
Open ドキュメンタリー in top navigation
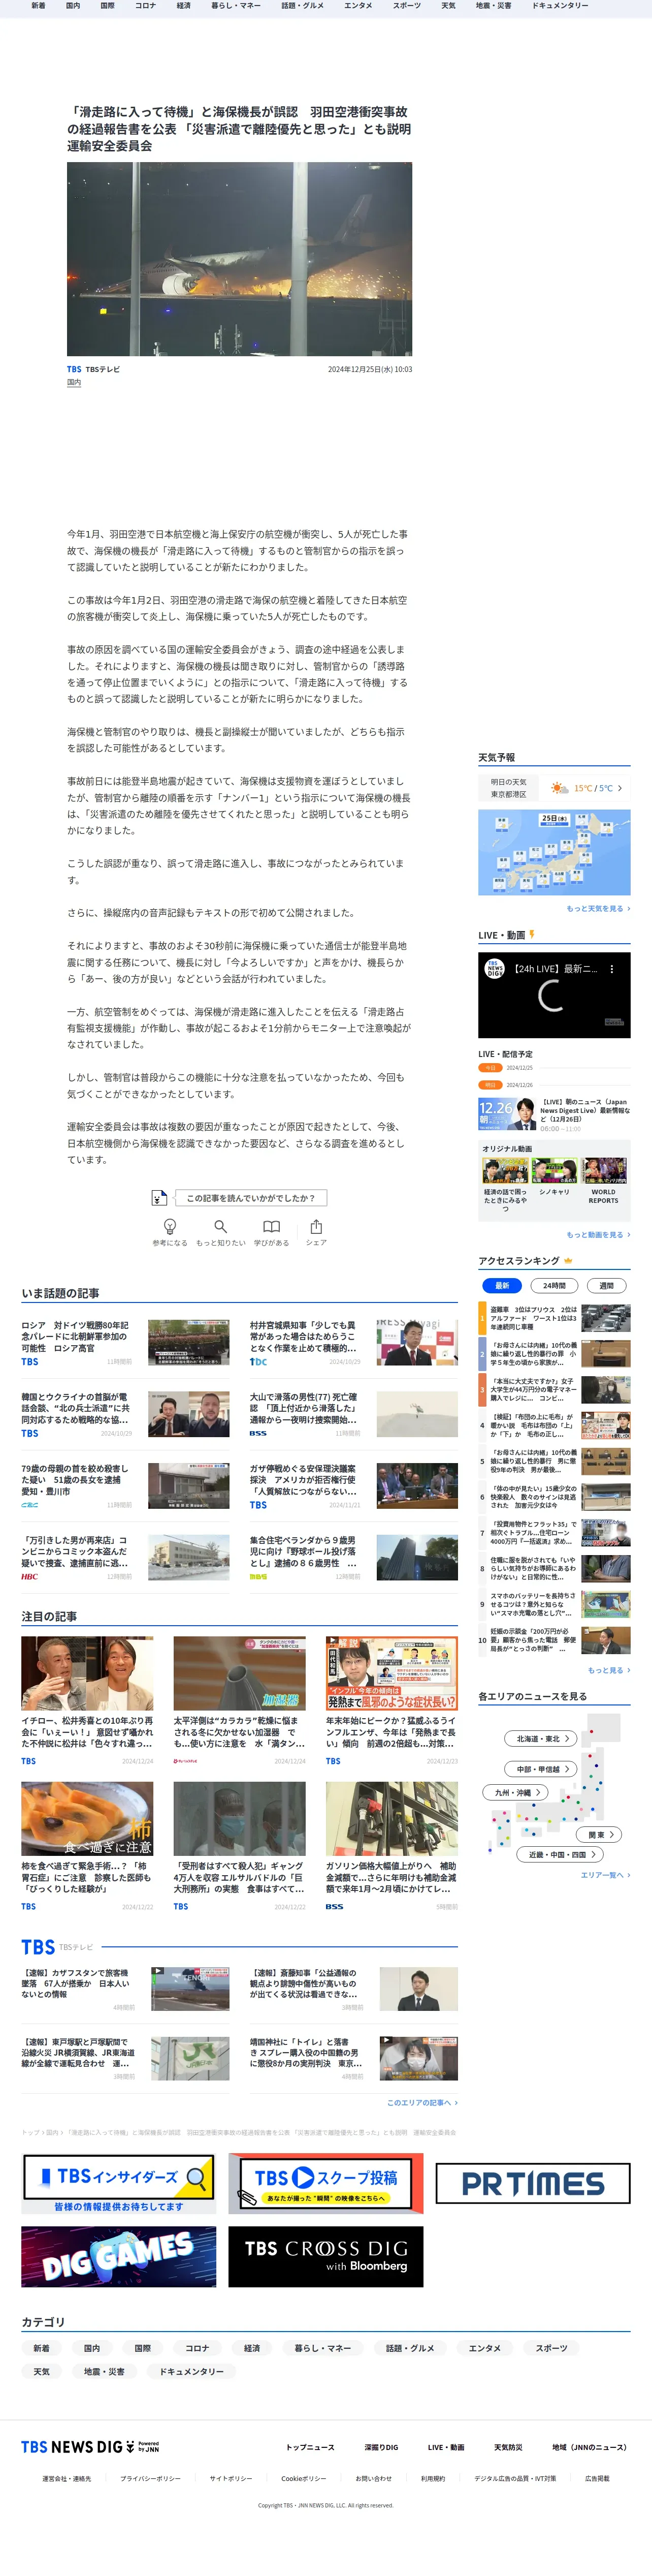point(560,6)
